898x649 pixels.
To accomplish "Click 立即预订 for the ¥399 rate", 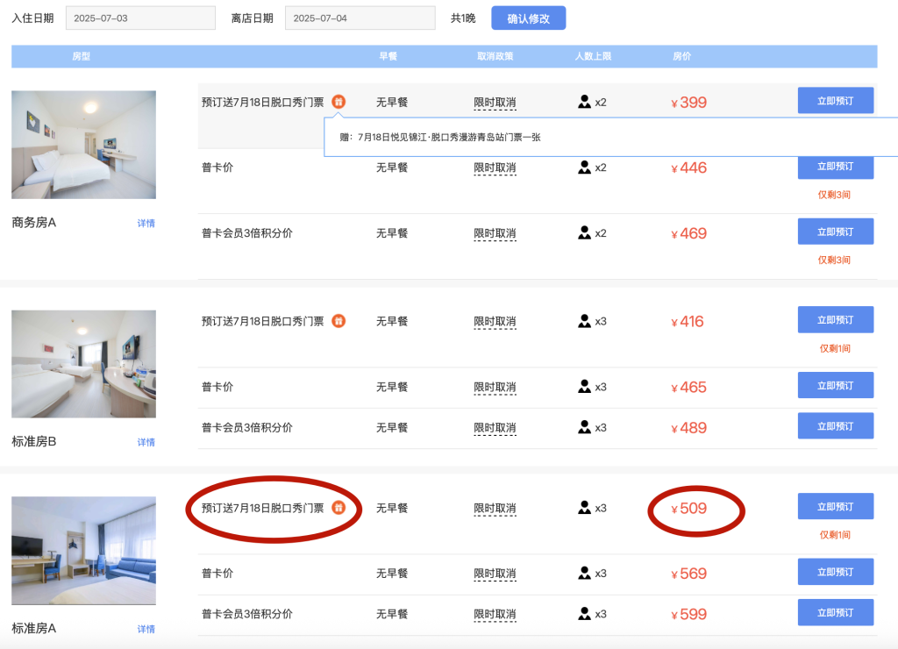I will 835,100.
